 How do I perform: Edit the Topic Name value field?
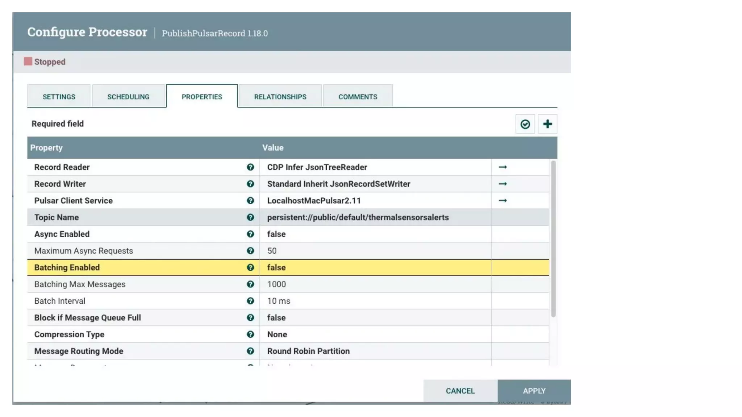pos(375,217)
